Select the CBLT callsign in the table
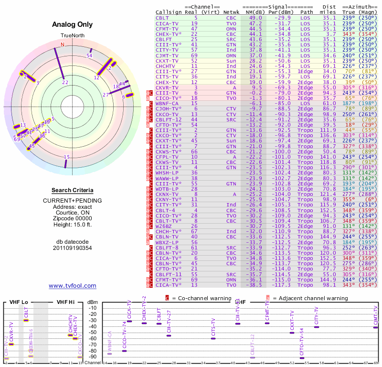Image resolution: width=382 pixels, height=367 pixels. [162, 18]
